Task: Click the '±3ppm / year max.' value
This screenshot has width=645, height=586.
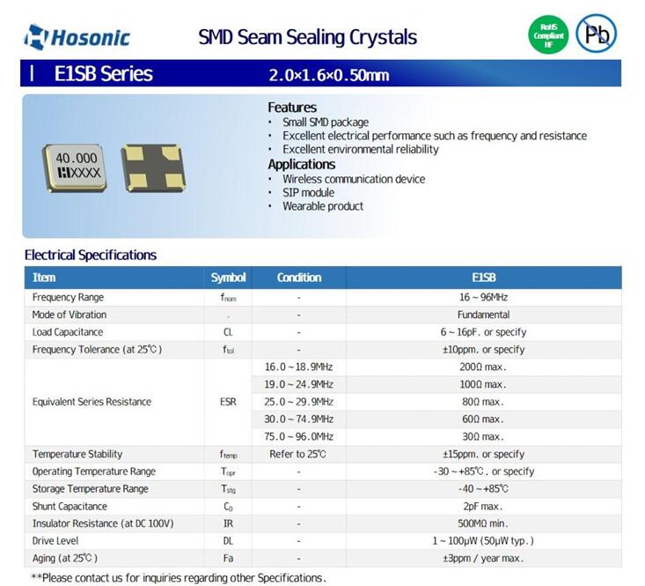Action: tap(483, 559)
